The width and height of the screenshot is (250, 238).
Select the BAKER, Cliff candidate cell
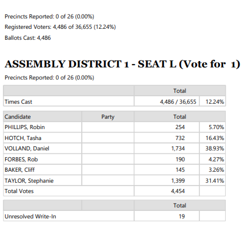pos(43,170)
